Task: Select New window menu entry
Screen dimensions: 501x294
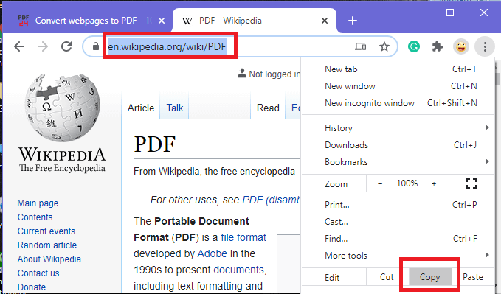Action: (398, 86)
